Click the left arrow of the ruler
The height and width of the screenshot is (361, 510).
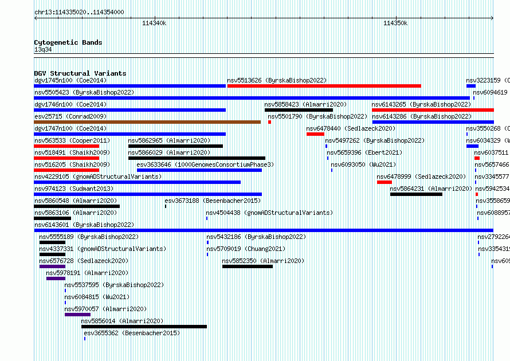pyautogui.click(x=36, y=18)
